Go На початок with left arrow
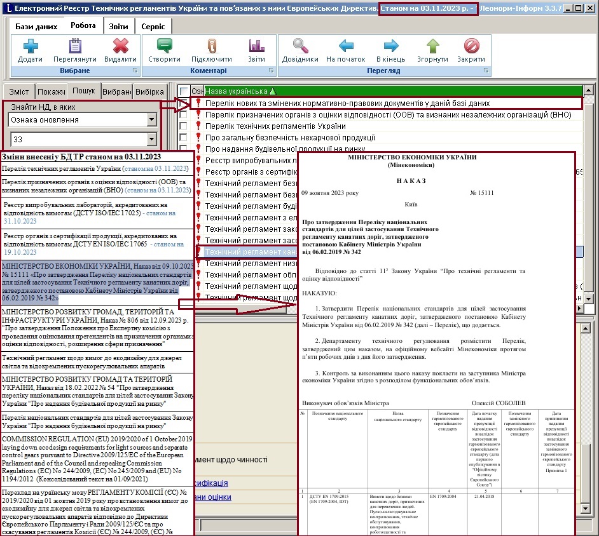Viewport: 599px width, 536px height. (346, 46)
